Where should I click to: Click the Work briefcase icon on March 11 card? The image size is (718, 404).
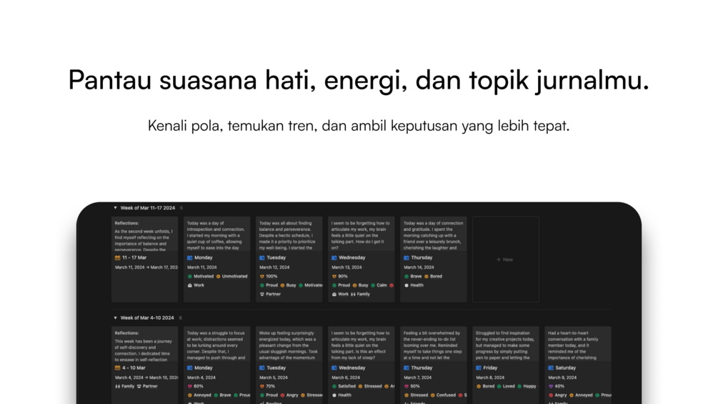point(190,285)
